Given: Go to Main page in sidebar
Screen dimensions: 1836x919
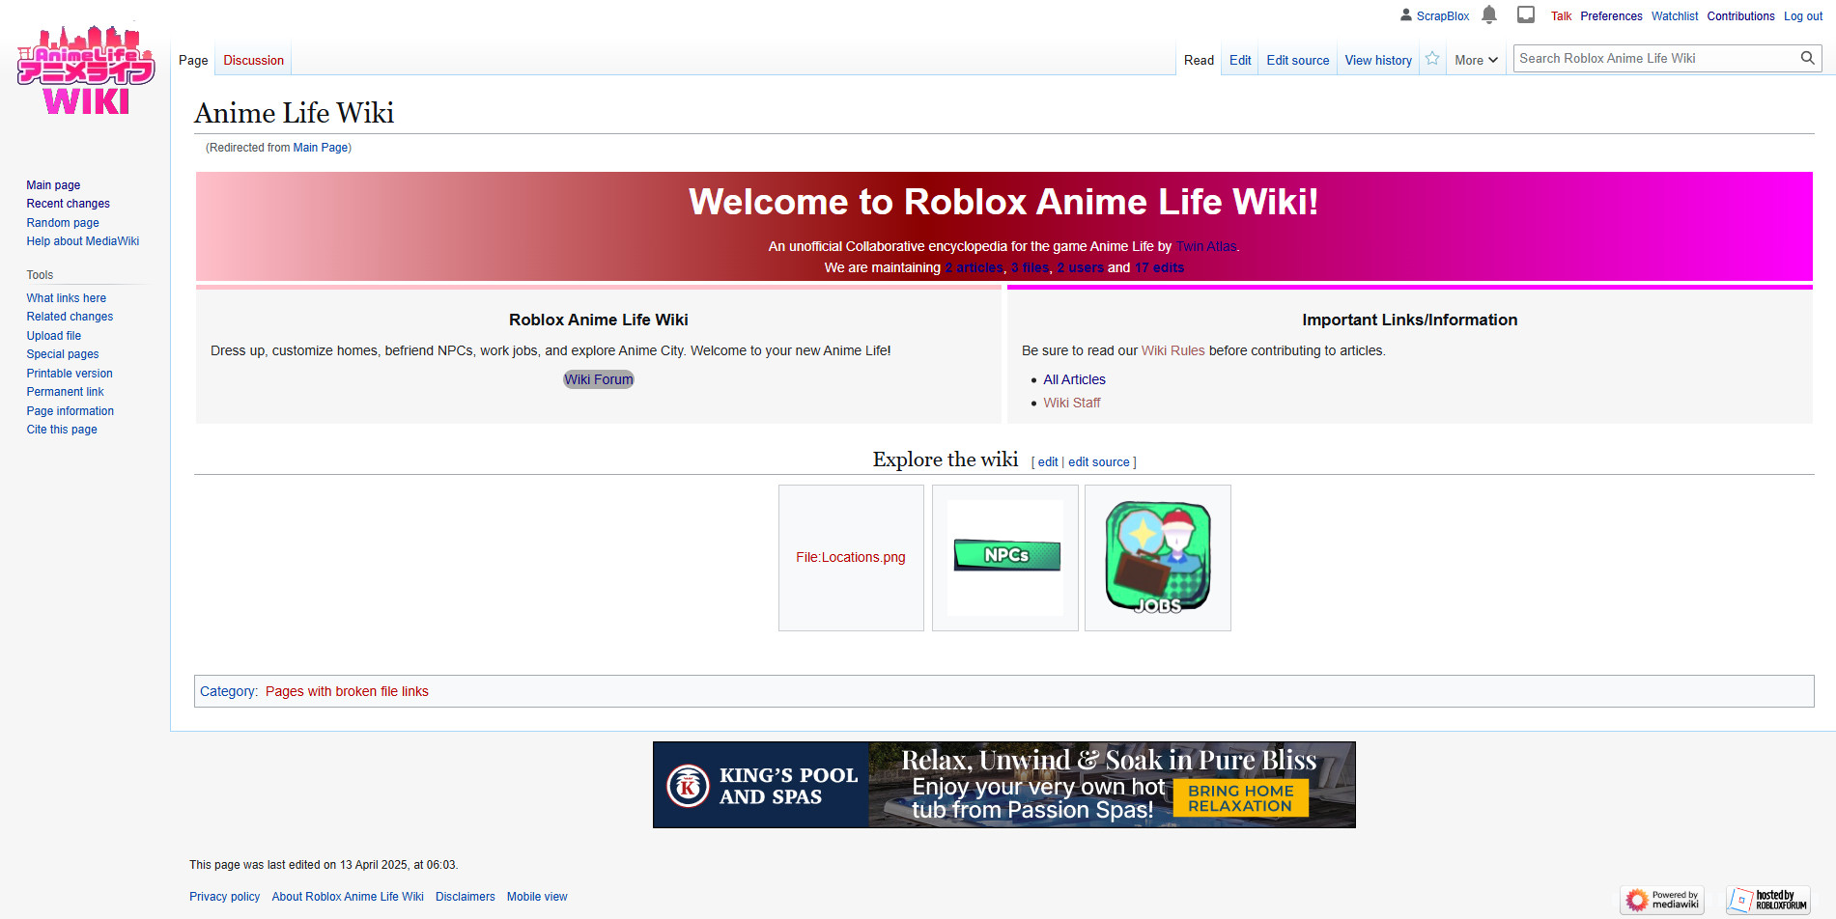Looking at the screenshot, I should [x=53, y=185].
